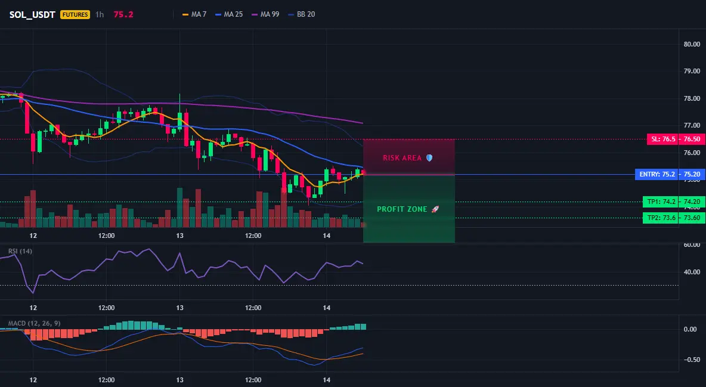Screen dimensions: 706x387
Task: Click the RISK AREA zone label
Action: point(402,158)
